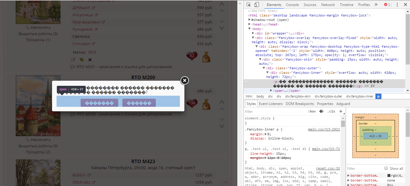Expand the div id wrapper node
Viewport: 410px width, 186px height.
point(253,33)
